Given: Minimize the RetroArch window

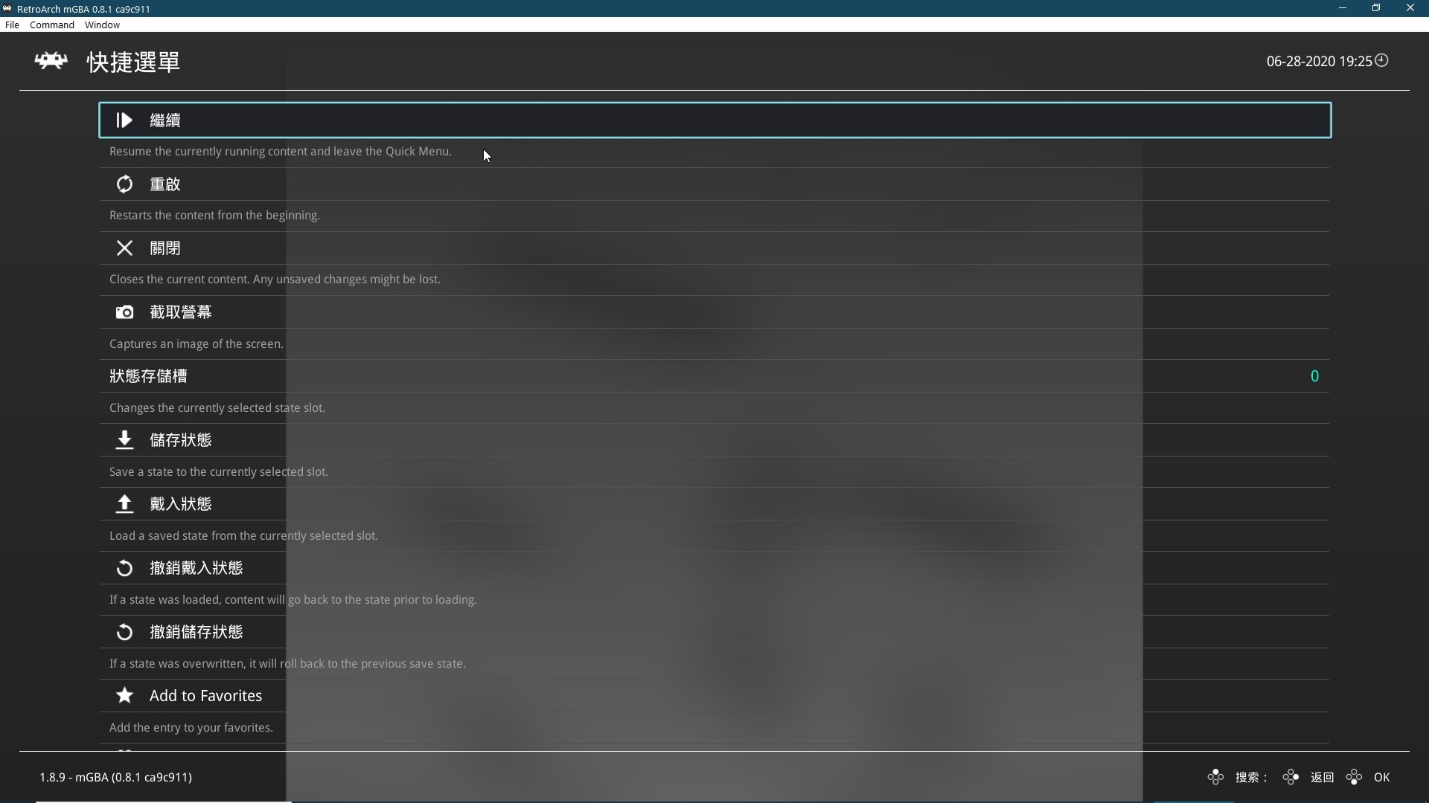Looking at the screenshot, I should 1343,8.
